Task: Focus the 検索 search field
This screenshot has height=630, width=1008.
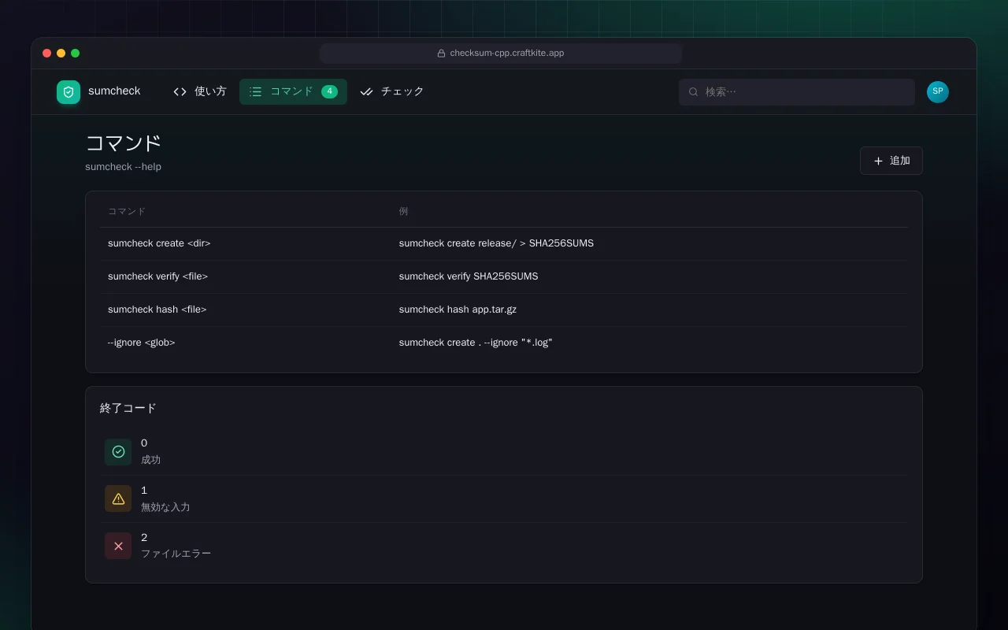Action: [797, 92]
